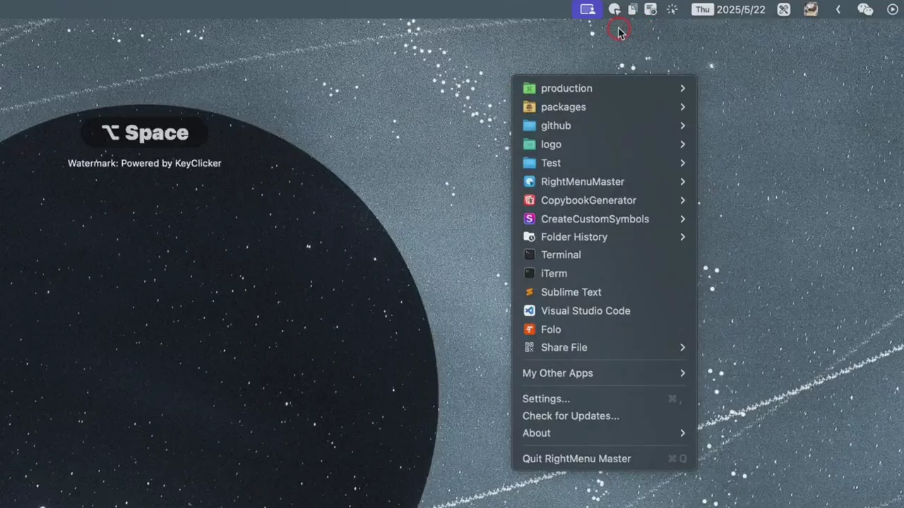Click the green production folder icon
The height and width of the screenshot is (508, 904).
coord(529,88)
